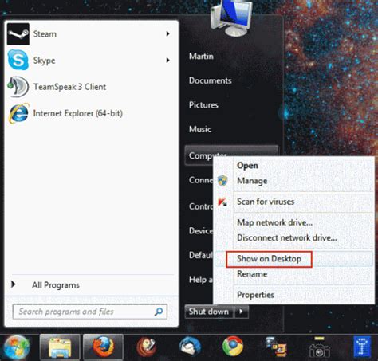
Task: Click the computer user picture above Martin
Action: 231,18
